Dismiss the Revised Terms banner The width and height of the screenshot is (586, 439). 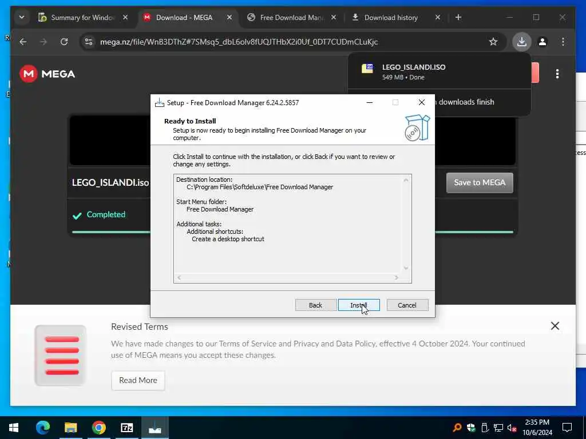555,326
